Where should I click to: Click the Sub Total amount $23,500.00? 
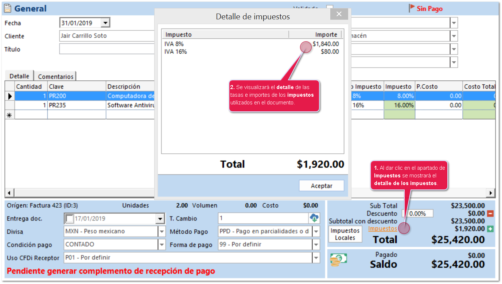tap(468, 206)
